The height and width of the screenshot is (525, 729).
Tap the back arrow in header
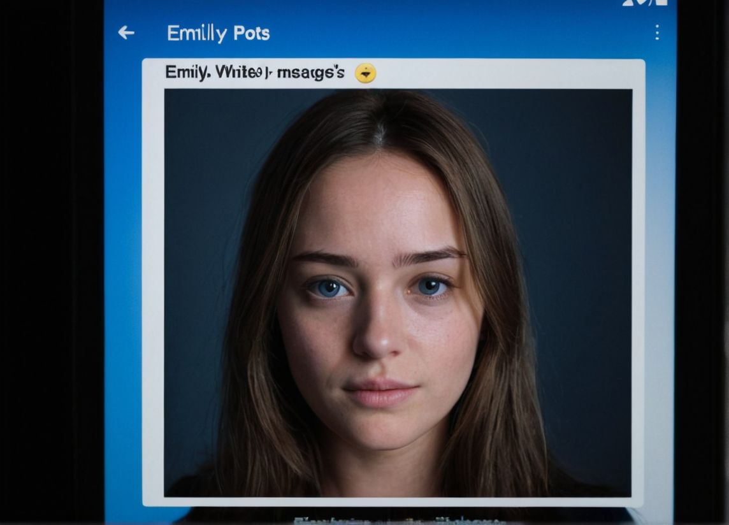pyautogui.click(x=126, y=33)
